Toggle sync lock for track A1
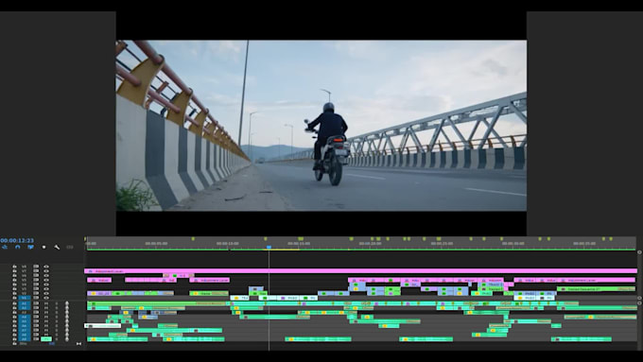Screen dimensions: 643x362 36,303
